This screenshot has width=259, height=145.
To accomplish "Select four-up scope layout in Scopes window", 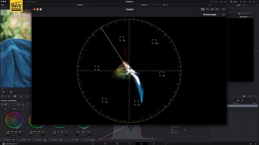I will [217, 9].
